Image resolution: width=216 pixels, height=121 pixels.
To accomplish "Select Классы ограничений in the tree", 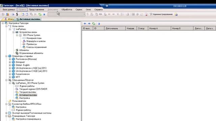I will coord(36,47).
